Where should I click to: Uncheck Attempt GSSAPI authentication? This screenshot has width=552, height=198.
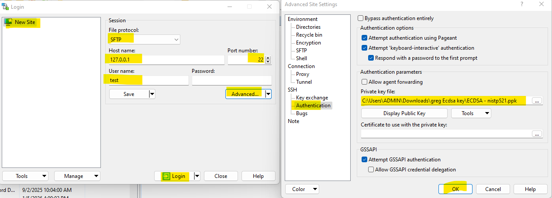(x=365, y=160)
